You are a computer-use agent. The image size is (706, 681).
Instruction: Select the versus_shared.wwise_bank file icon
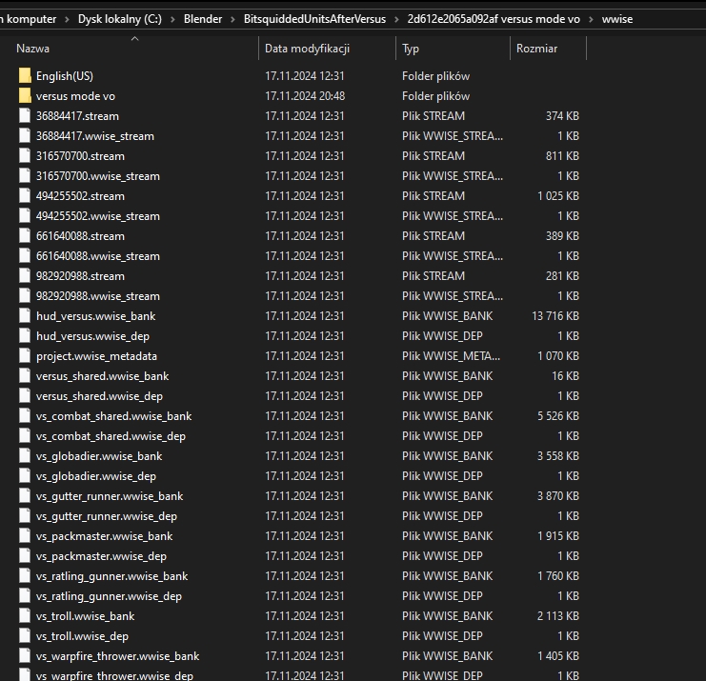tap(25, 376)
